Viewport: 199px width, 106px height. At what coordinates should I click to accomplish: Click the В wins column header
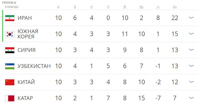75,7
